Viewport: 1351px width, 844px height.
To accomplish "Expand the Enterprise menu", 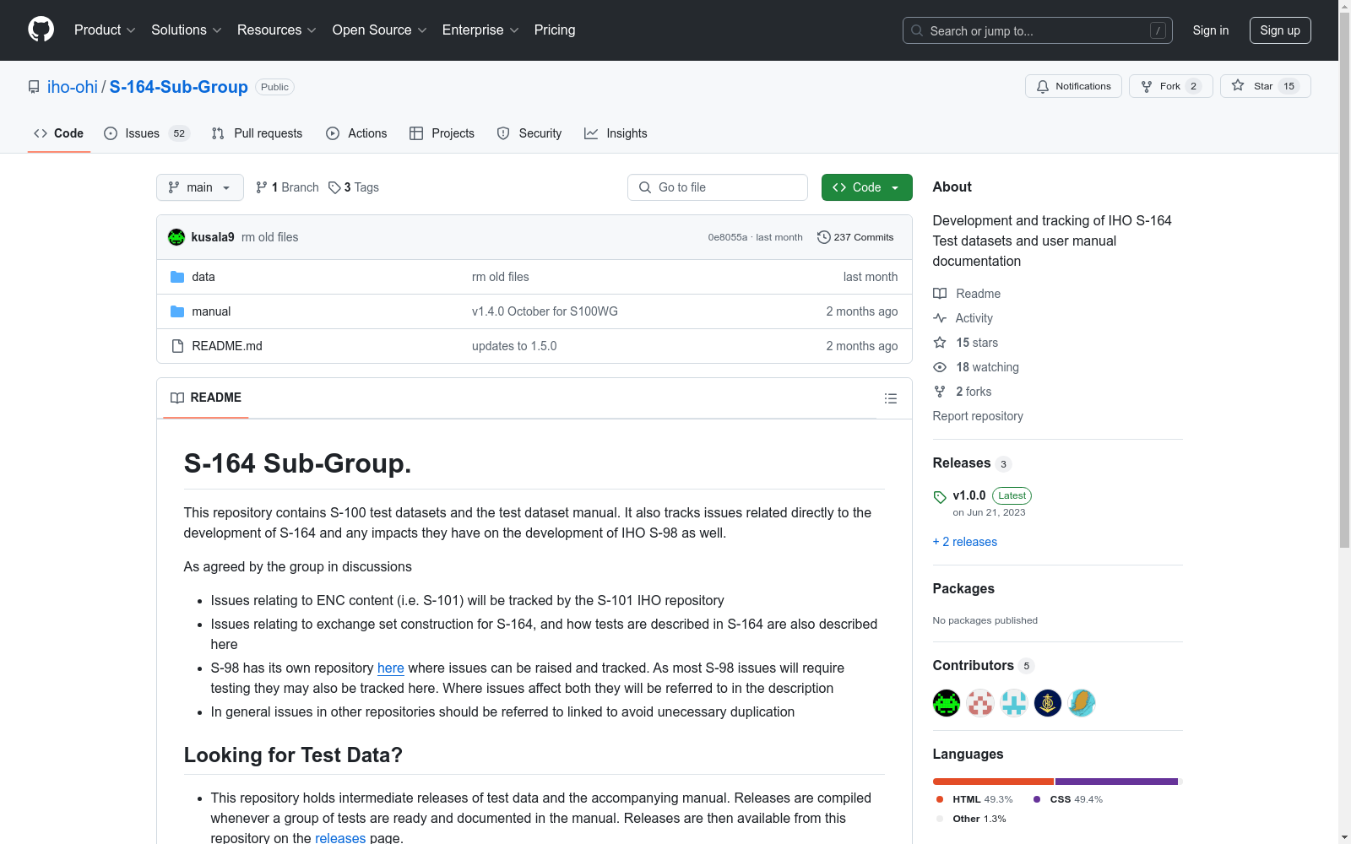I will (480, 30).
